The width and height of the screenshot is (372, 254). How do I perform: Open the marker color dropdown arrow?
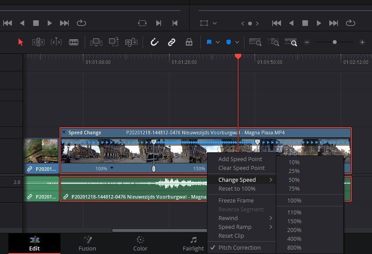tap(237, 42)
